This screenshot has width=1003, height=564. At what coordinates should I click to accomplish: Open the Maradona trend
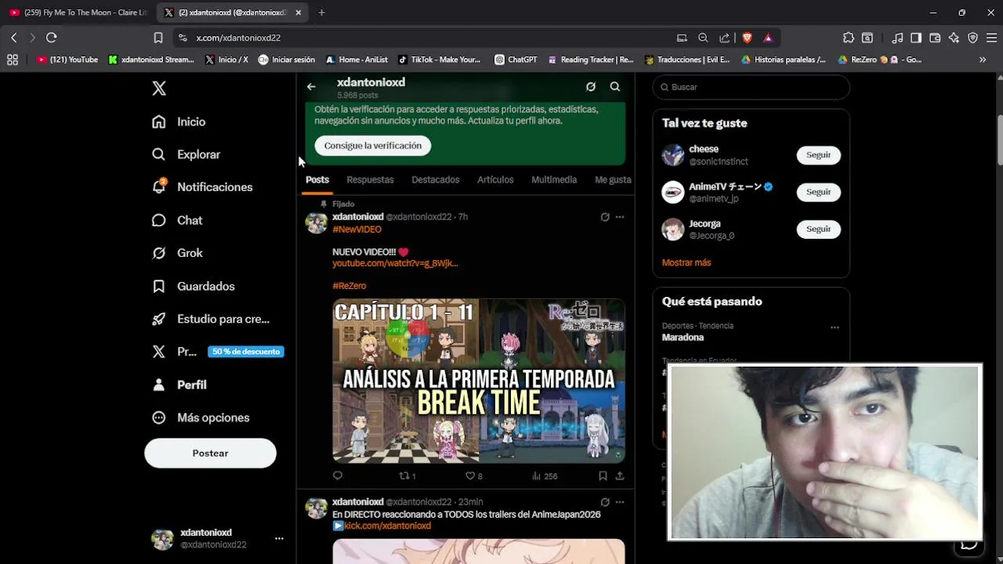click(683, 338)
